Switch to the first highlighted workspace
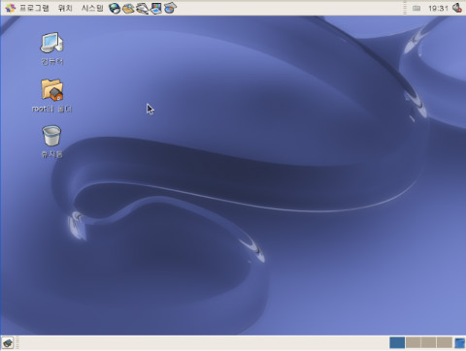Image resolution: width=466 pixels, height=351 pixels. [x=397, y=342]
